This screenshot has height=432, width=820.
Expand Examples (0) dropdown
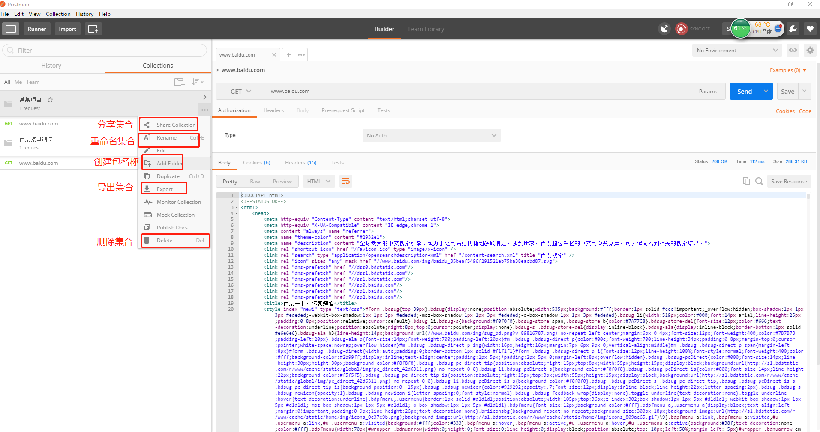pos(788,70)
